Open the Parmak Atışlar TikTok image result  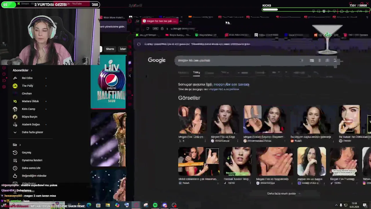(x=237, y=162)
